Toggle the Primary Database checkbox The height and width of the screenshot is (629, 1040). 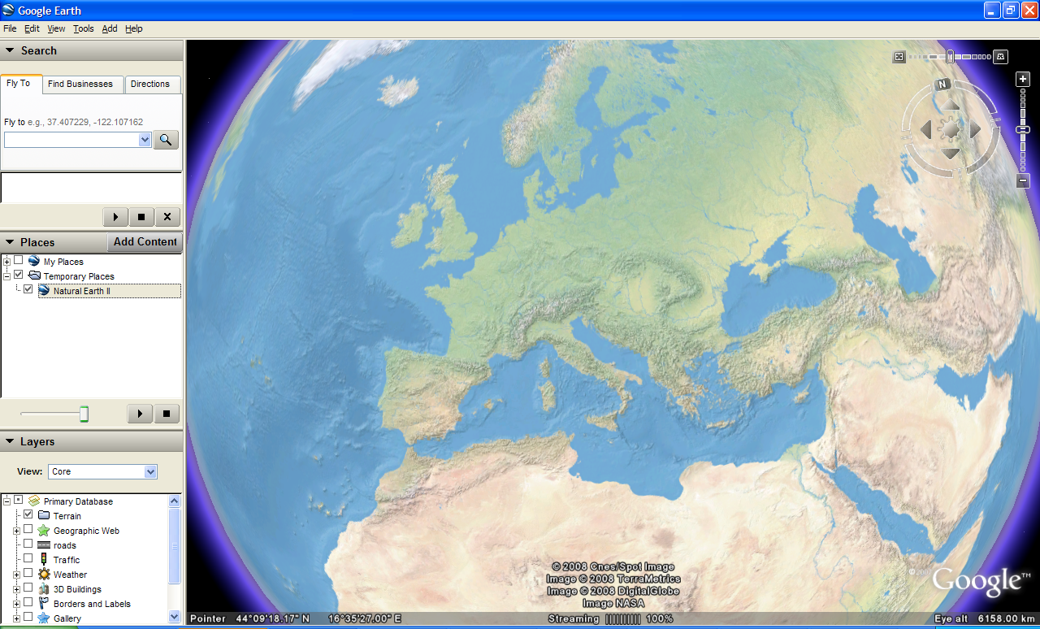tap(19, 500)
